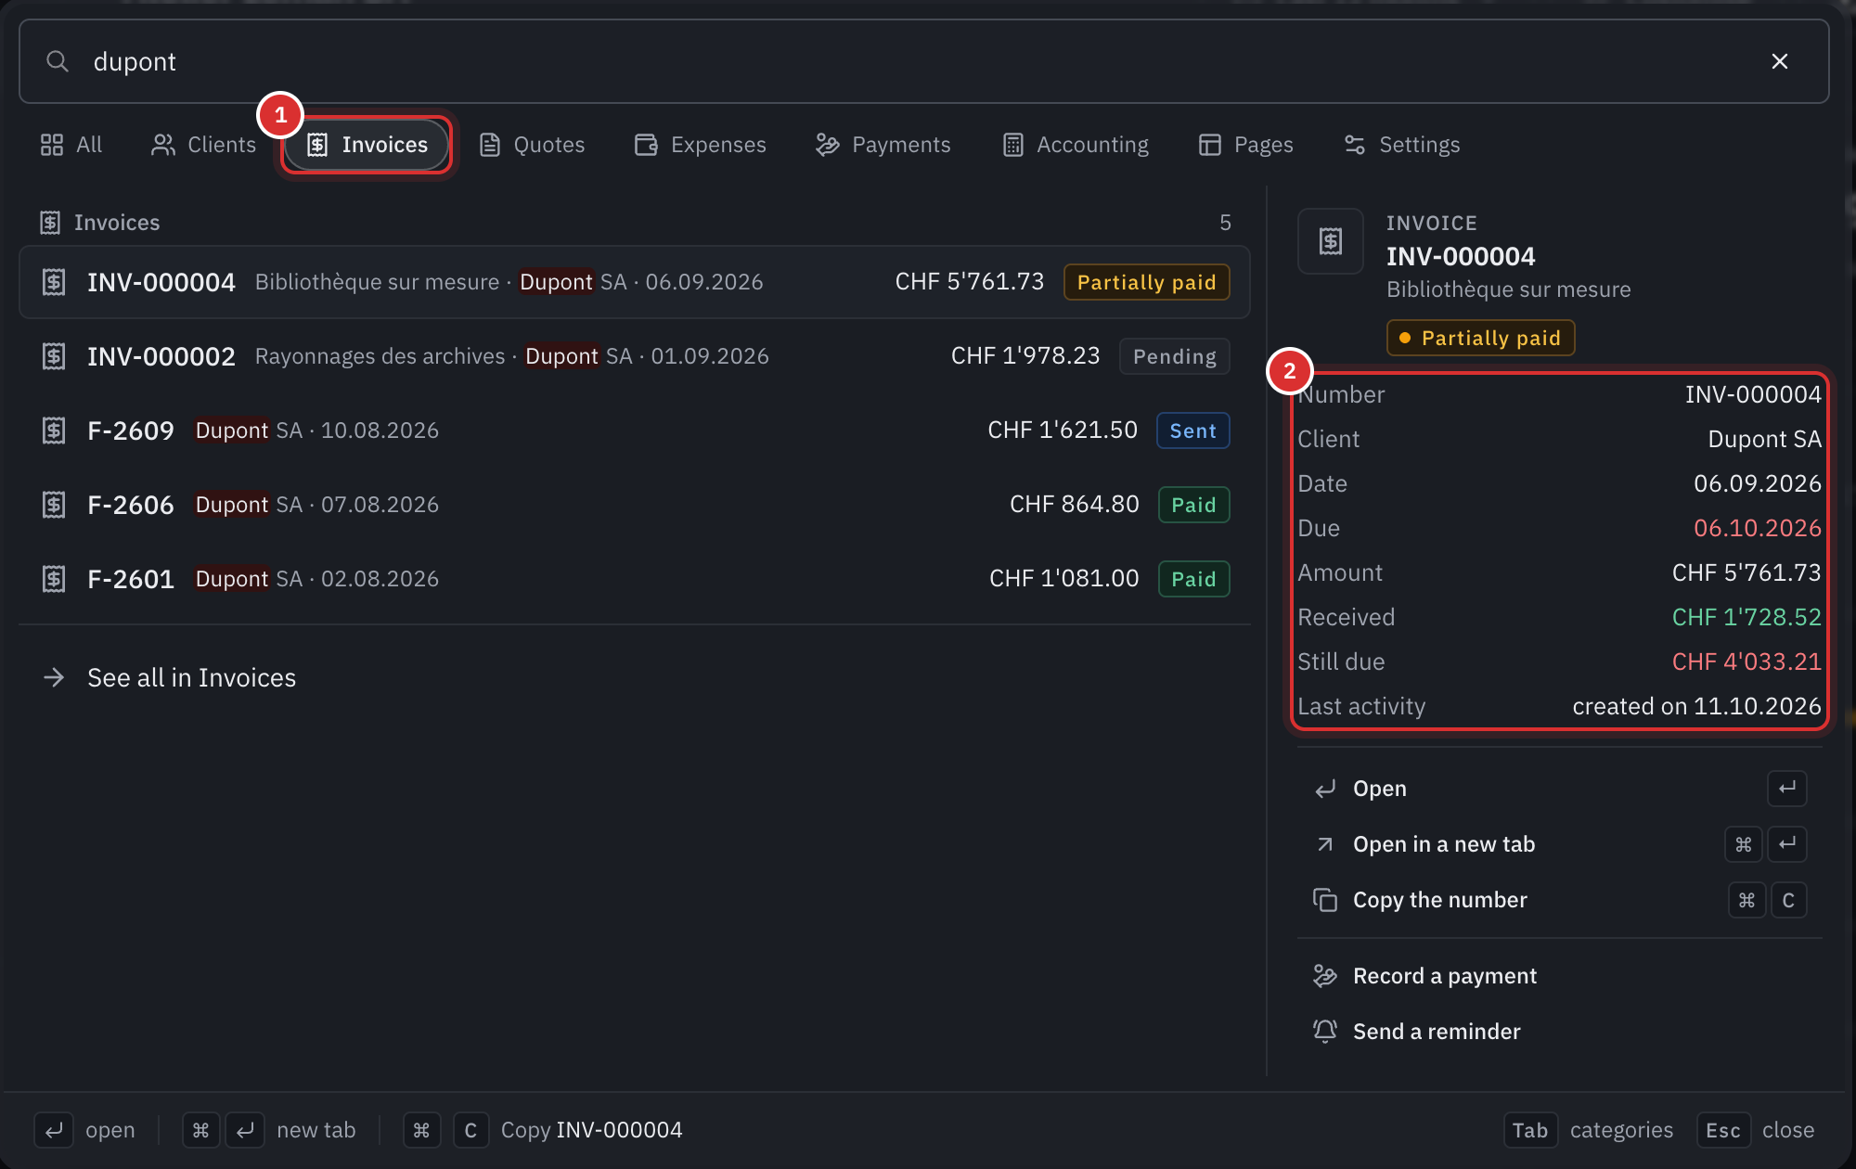Click the Tab key hint for categories
1856x1169 pixels.
tap(1530, 1130)
